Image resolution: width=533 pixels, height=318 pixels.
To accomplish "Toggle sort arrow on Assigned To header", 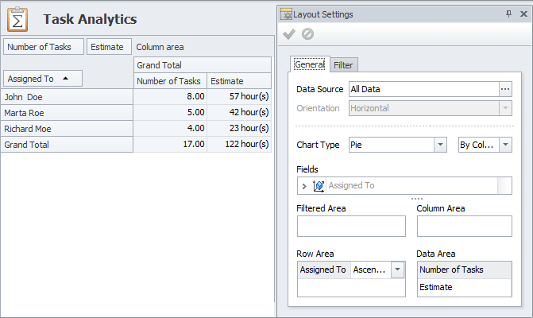I will (66, 79).
